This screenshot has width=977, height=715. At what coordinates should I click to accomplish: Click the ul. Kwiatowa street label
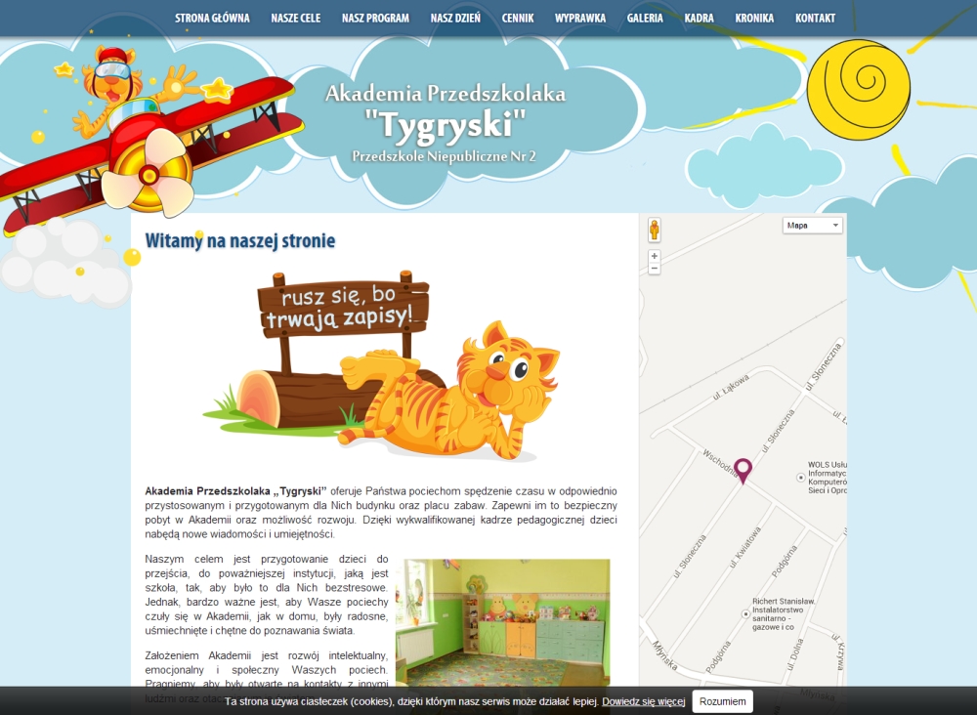click(x=745, y=547)
